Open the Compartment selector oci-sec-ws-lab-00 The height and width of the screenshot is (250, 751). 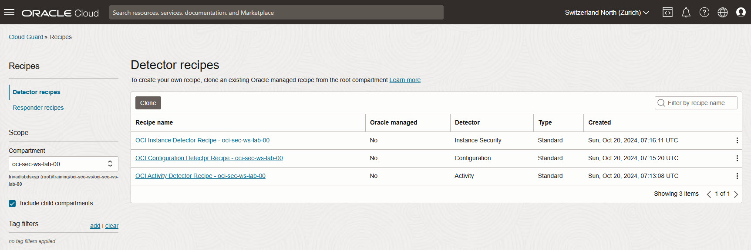(x=64, y=164)
